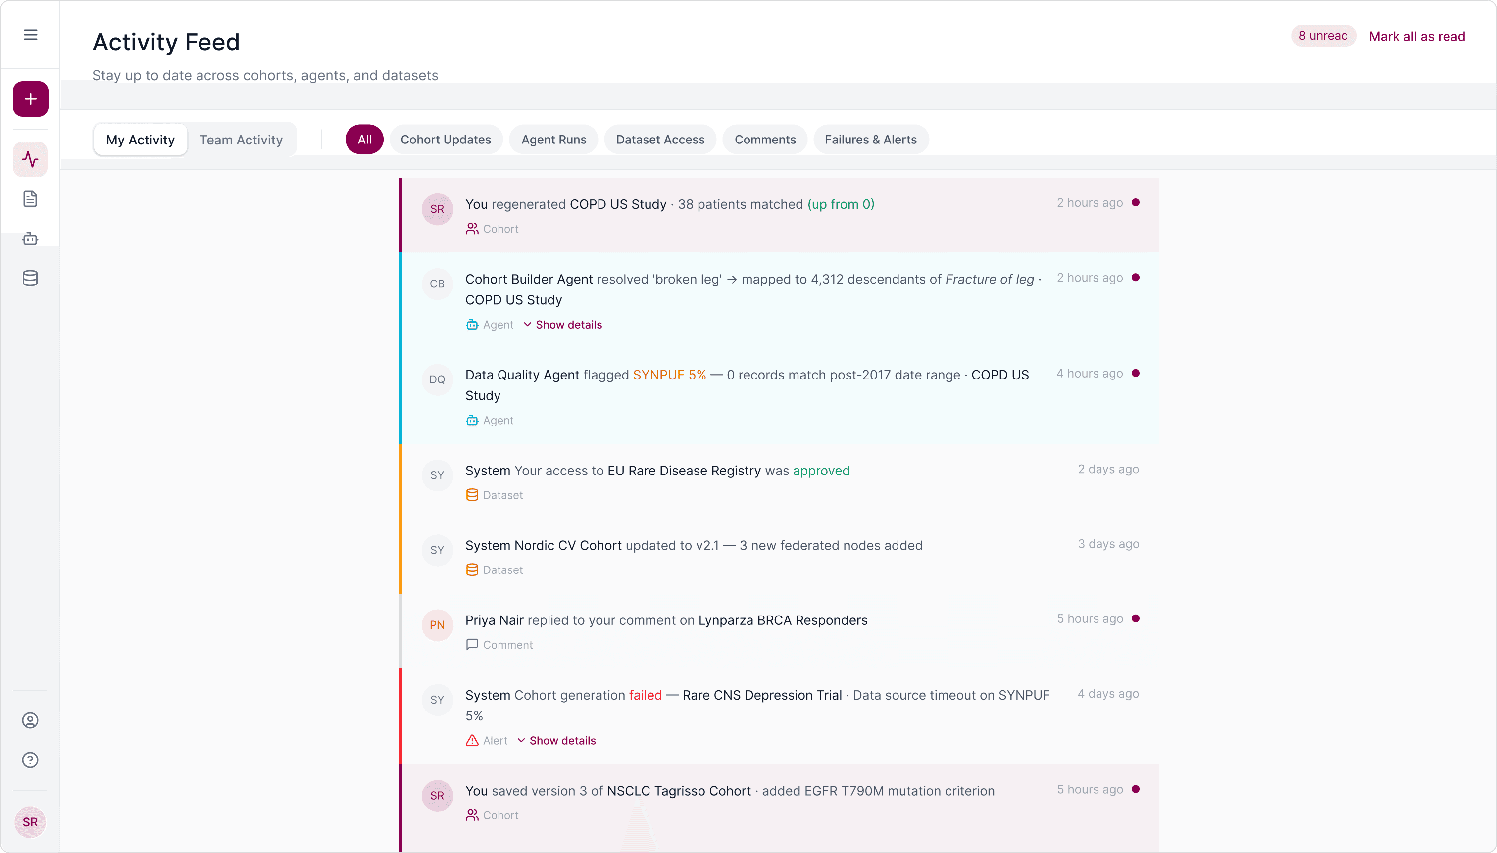Open SYNPUF 5% flagged dataset link

(x=669, y=375)
